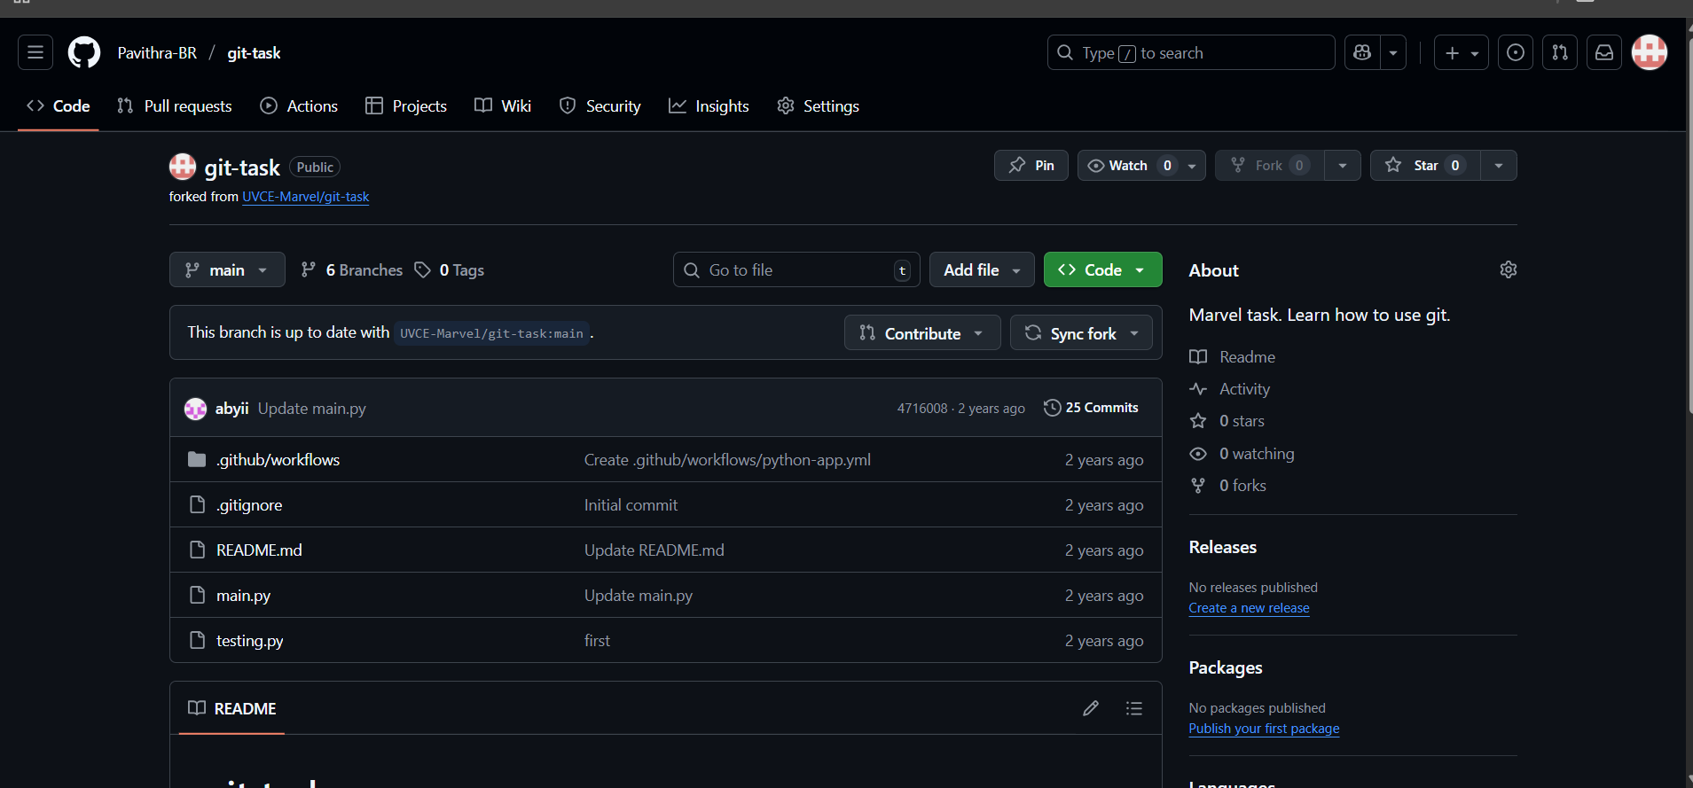Pin this repository to profile
This screenshot has width=1693, height=788.
tap(1031, 166)
